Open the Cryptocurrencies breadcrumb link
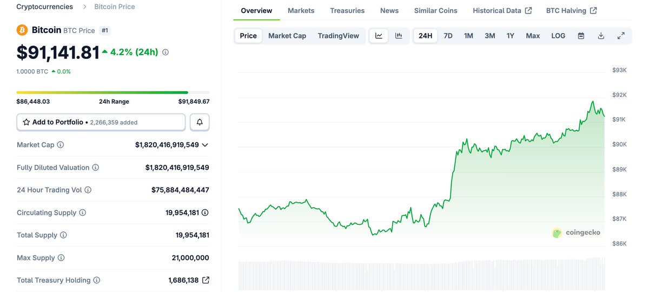The width and height of the screenshot is (649, 292). [45, 7]
